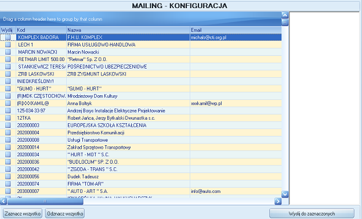The image size is (362, 219).
Task: Enable sending for RETMAR LIMIT 500.00
Action: [8, 59]
